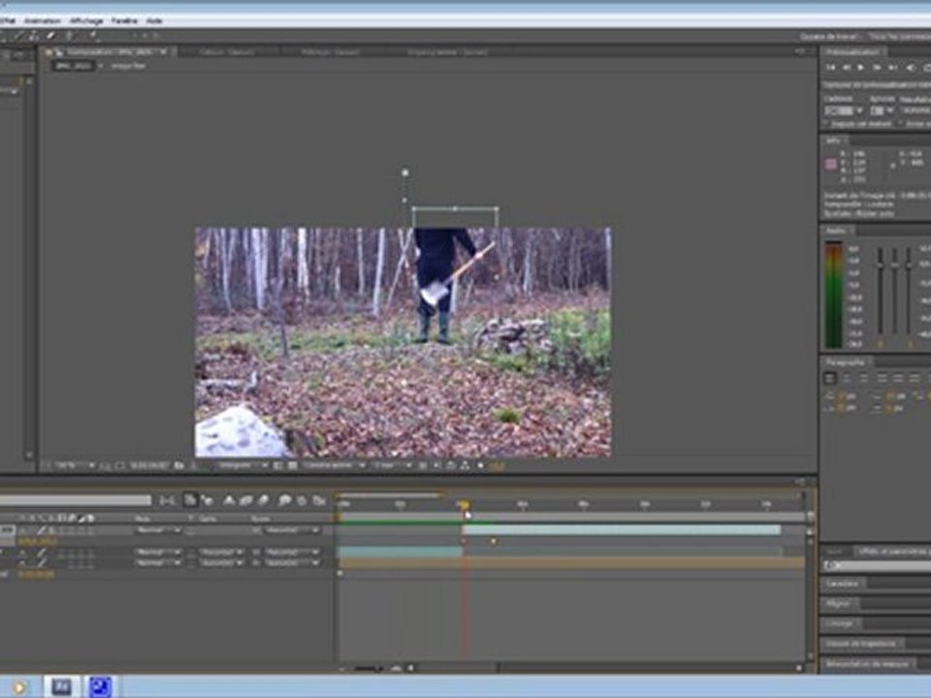Enable motion blur icon in timeline
The width and height of the screenshot is (931, 698).
[x=263, y=501]
